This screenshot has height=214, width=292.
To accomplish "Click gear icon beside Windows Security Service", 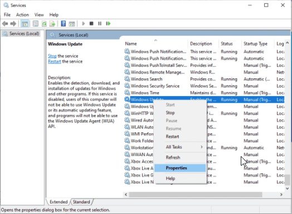I will [127, 86].
